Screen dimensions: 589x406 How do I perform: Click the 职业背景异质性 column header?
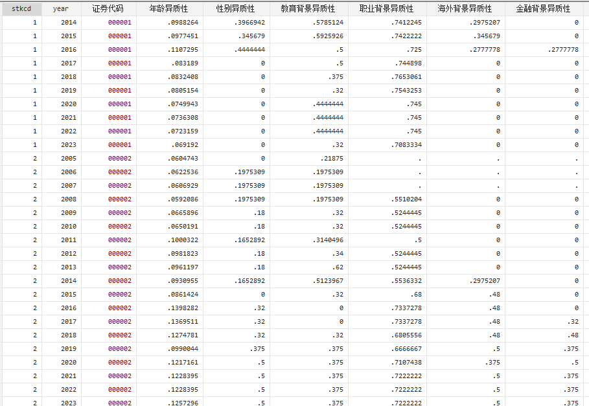(386, 9)
